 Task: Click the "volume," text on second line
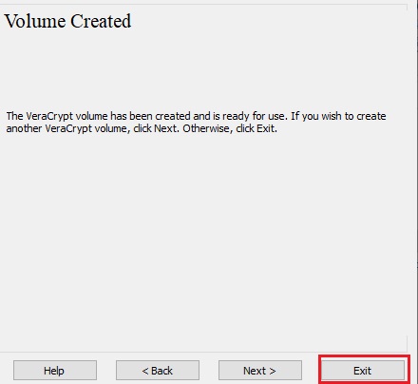pos(112,128)
